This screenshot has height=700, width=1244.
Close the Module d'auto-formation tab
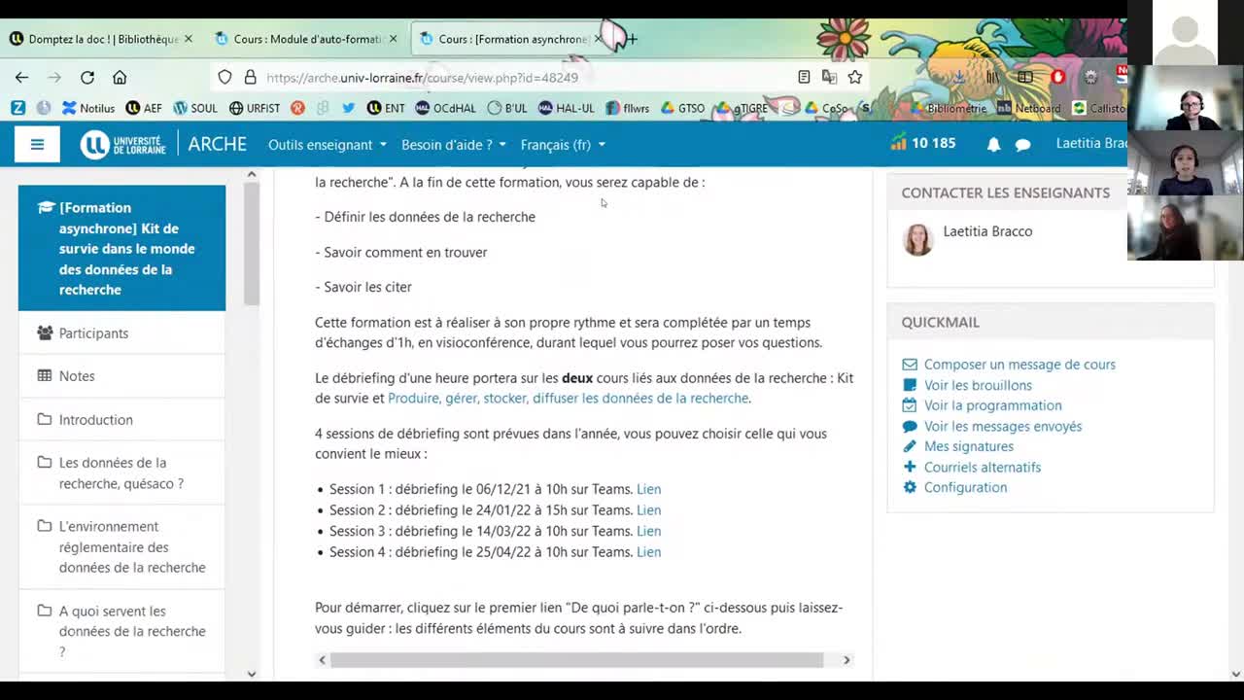pos(393,39)
